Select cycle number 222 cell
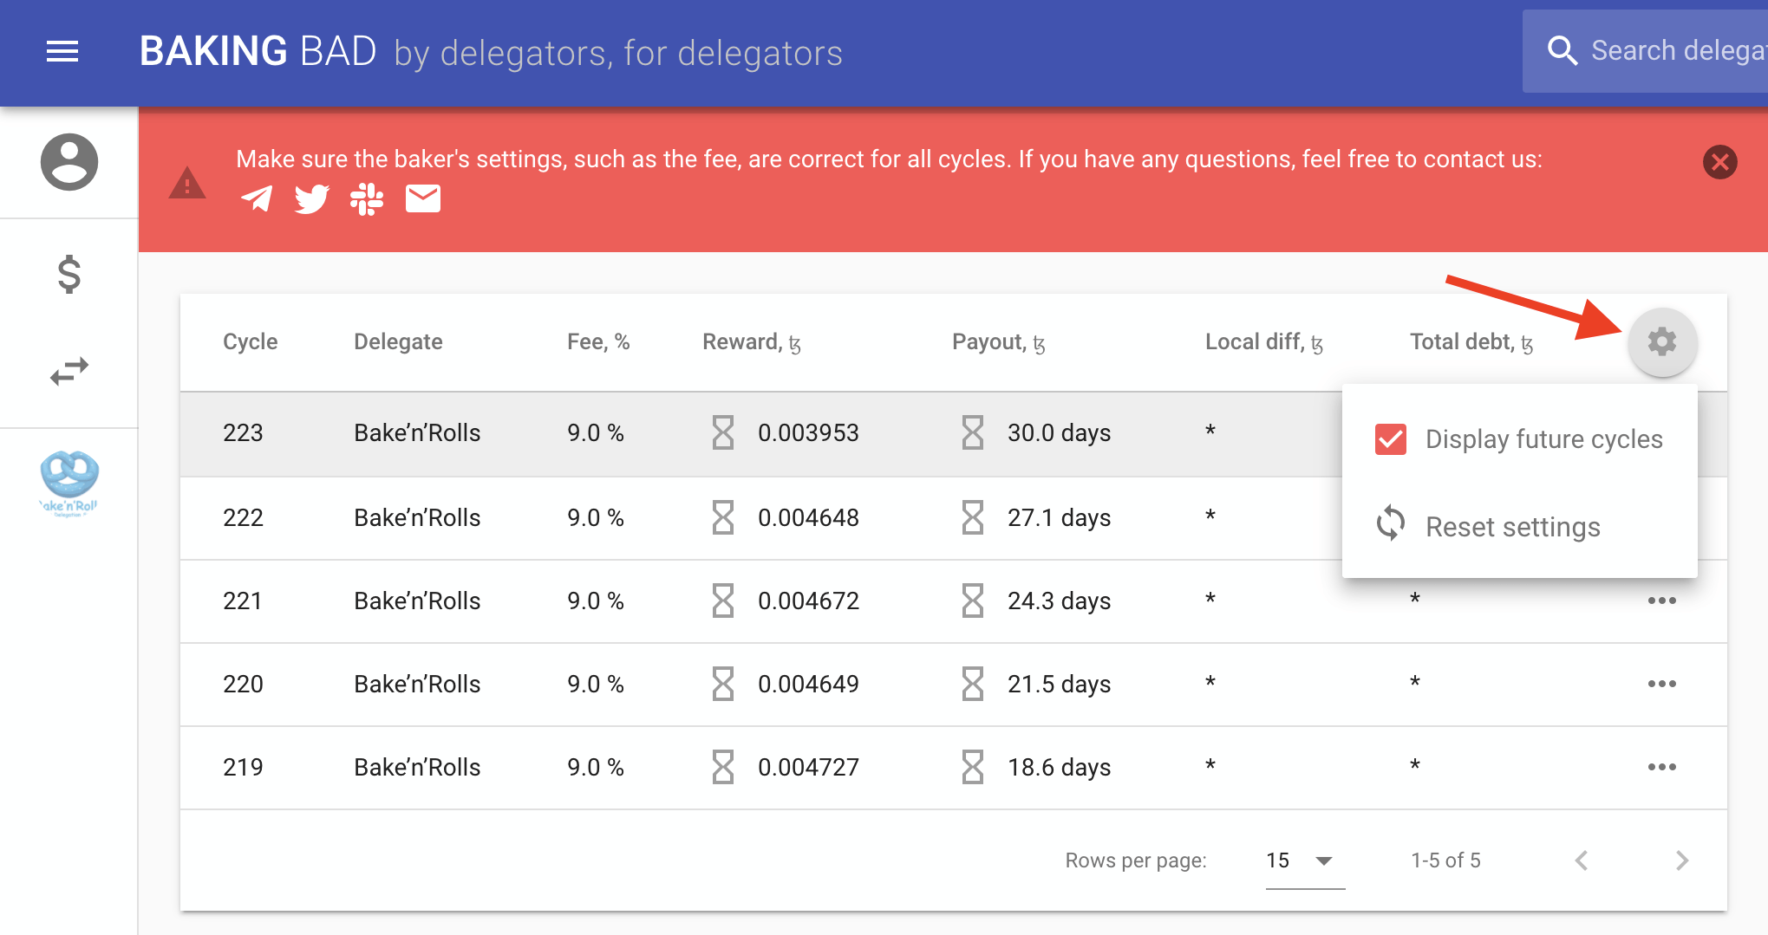Viewport: 1768px width, 935px height. [243, 517]
